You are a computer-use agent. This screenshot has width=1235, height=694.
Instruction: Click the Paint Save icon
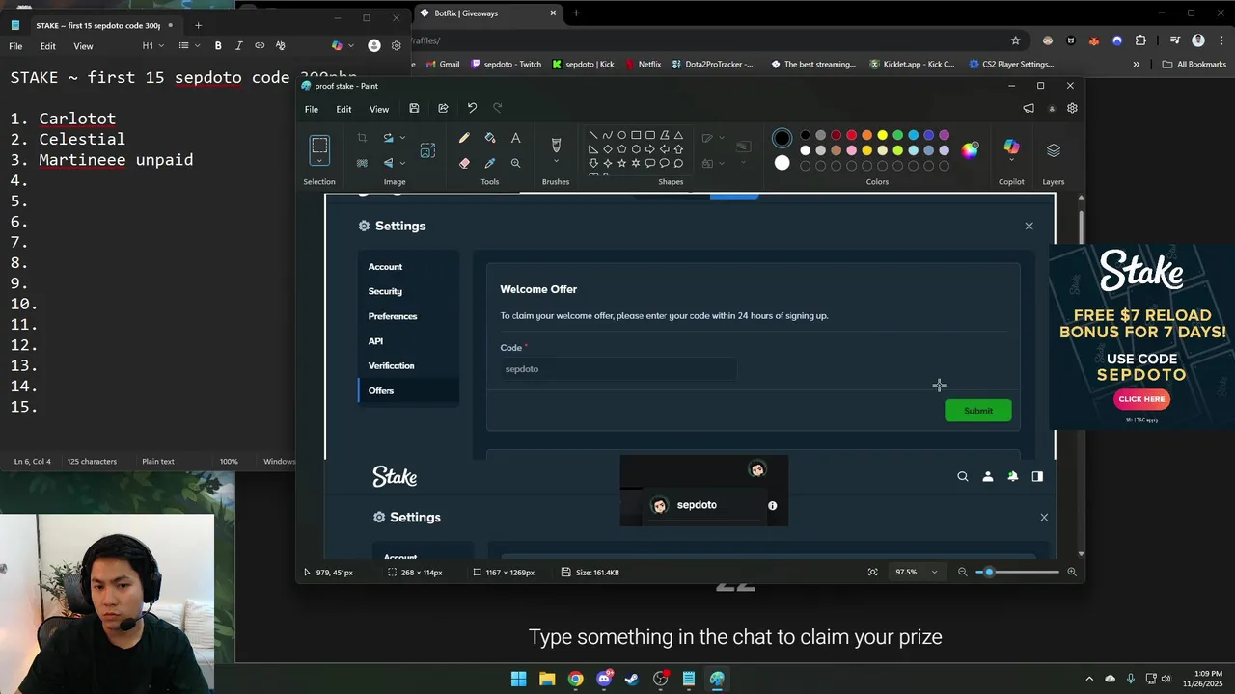click(x=414, y=109)
